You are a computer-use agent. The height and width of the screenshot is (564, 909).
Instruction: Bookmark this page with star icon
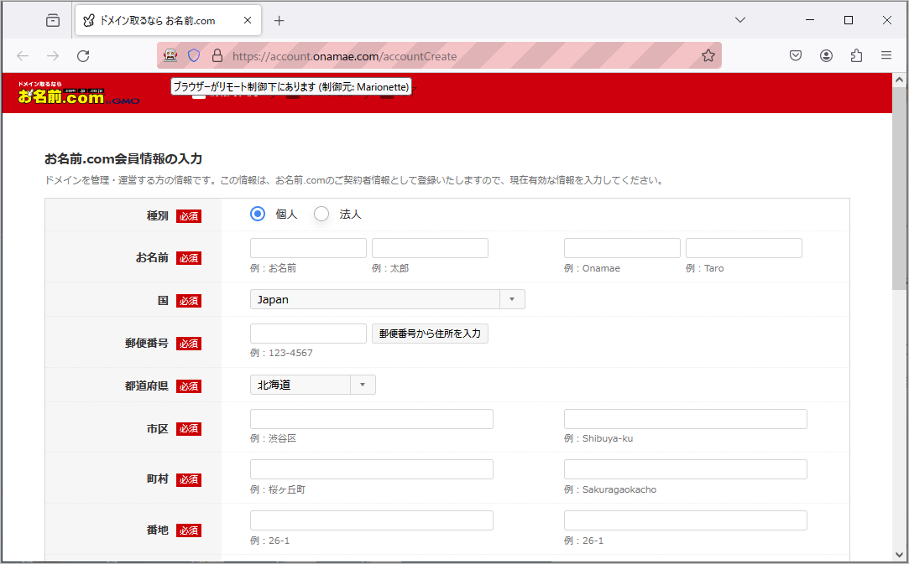[708, 55]
